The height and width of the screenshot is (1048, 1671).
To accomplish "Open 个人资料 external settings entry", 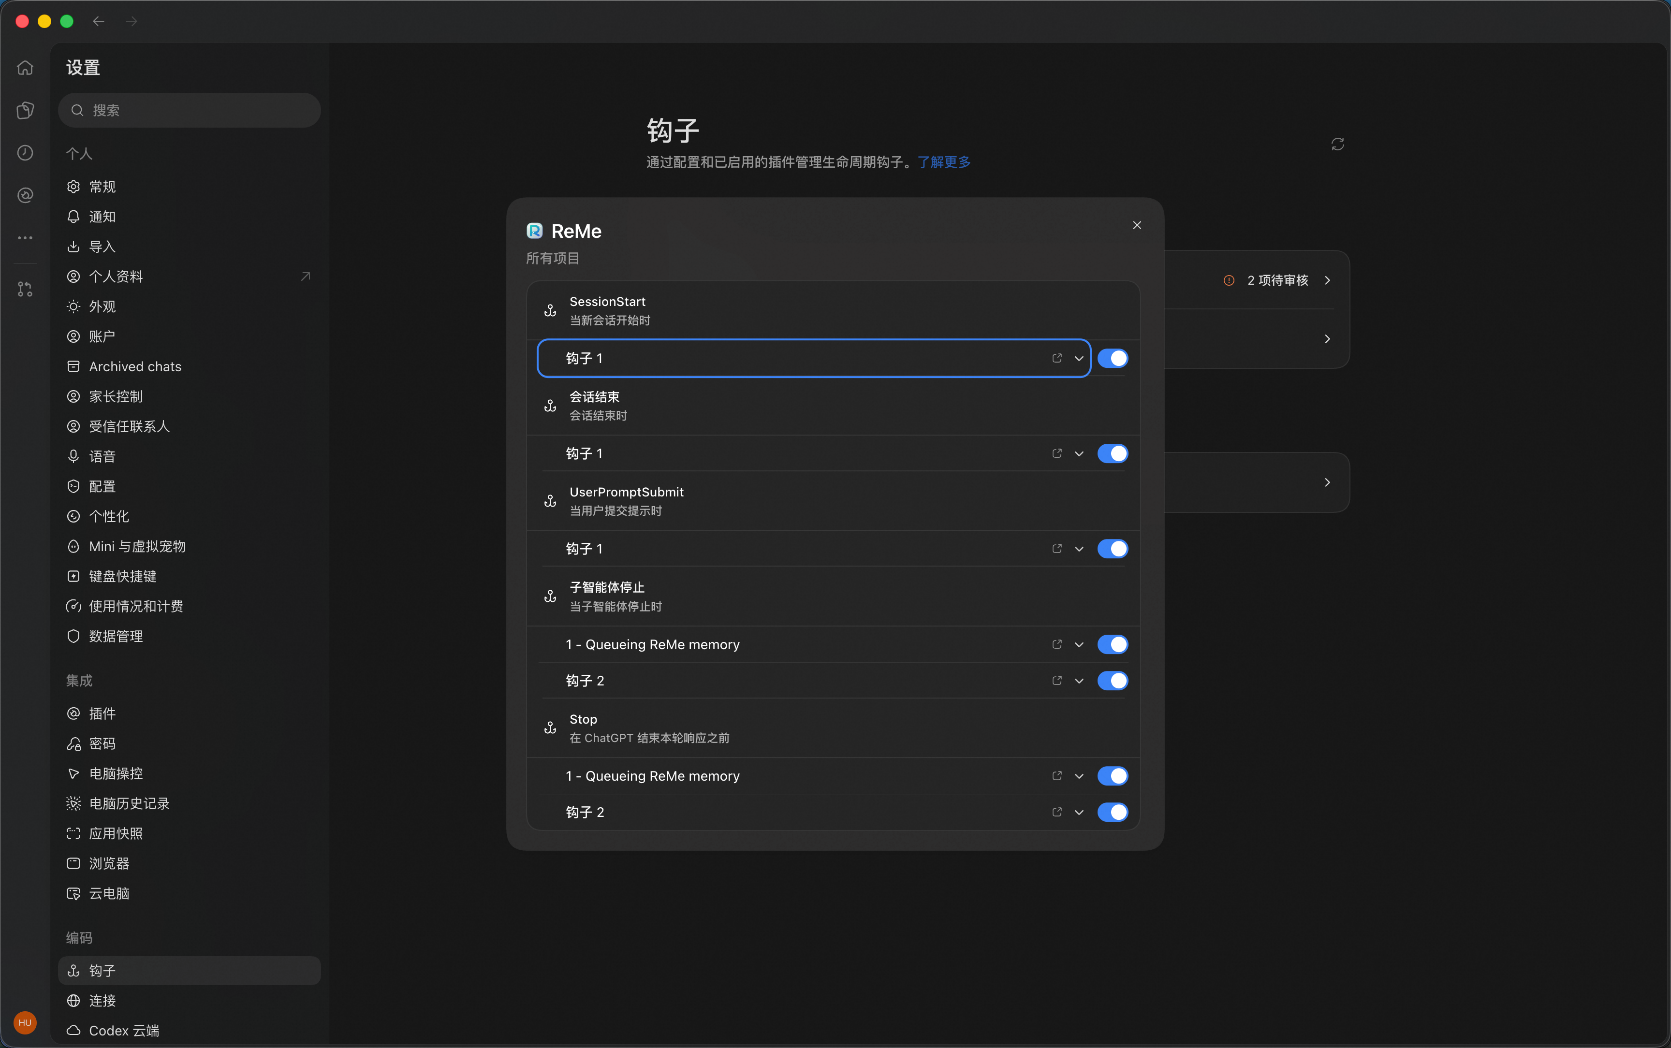I will pos(189,277).
